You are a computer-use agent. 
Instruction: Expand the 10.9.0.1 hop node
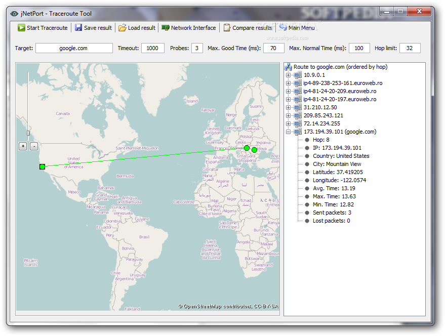click(289, 75)
